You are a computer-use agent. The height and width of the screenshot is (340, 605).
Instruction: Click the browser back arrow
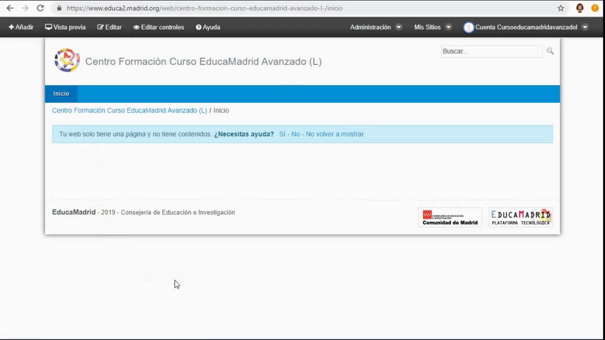(x=10, y=8)
